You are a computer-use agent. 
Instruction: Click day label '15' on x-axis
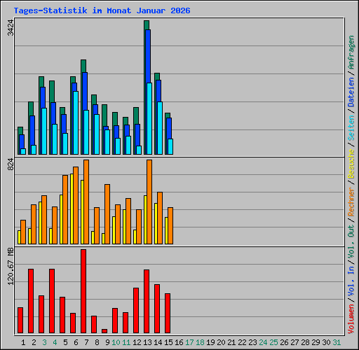point(168,342)
